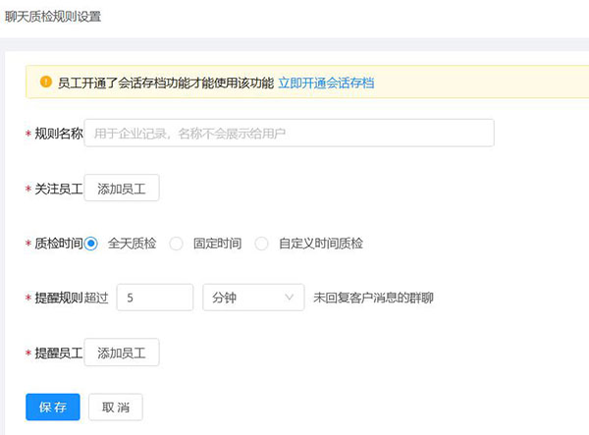
Task: Choose the 自定义时间质检 radio option
Action: coord(261,244)
